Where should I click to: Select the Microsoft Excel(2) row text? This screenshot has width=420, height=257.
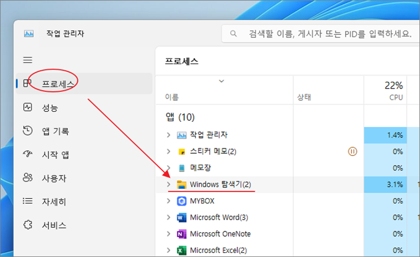click(x=218, y=250)
